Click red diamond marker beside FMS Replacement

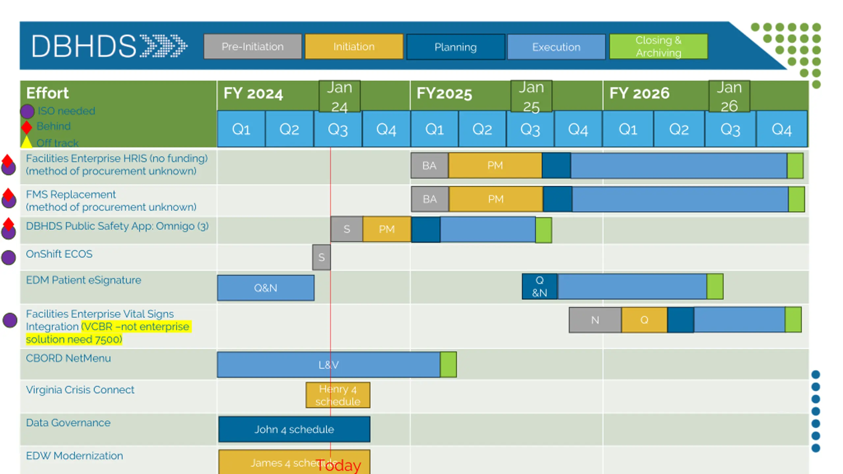pos(8,194)
